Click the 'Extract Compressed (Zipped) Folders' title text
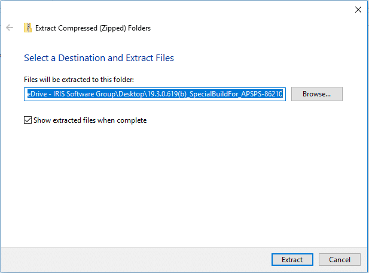The height and width of the screenshot is (273, 369). tap(93, 28)
